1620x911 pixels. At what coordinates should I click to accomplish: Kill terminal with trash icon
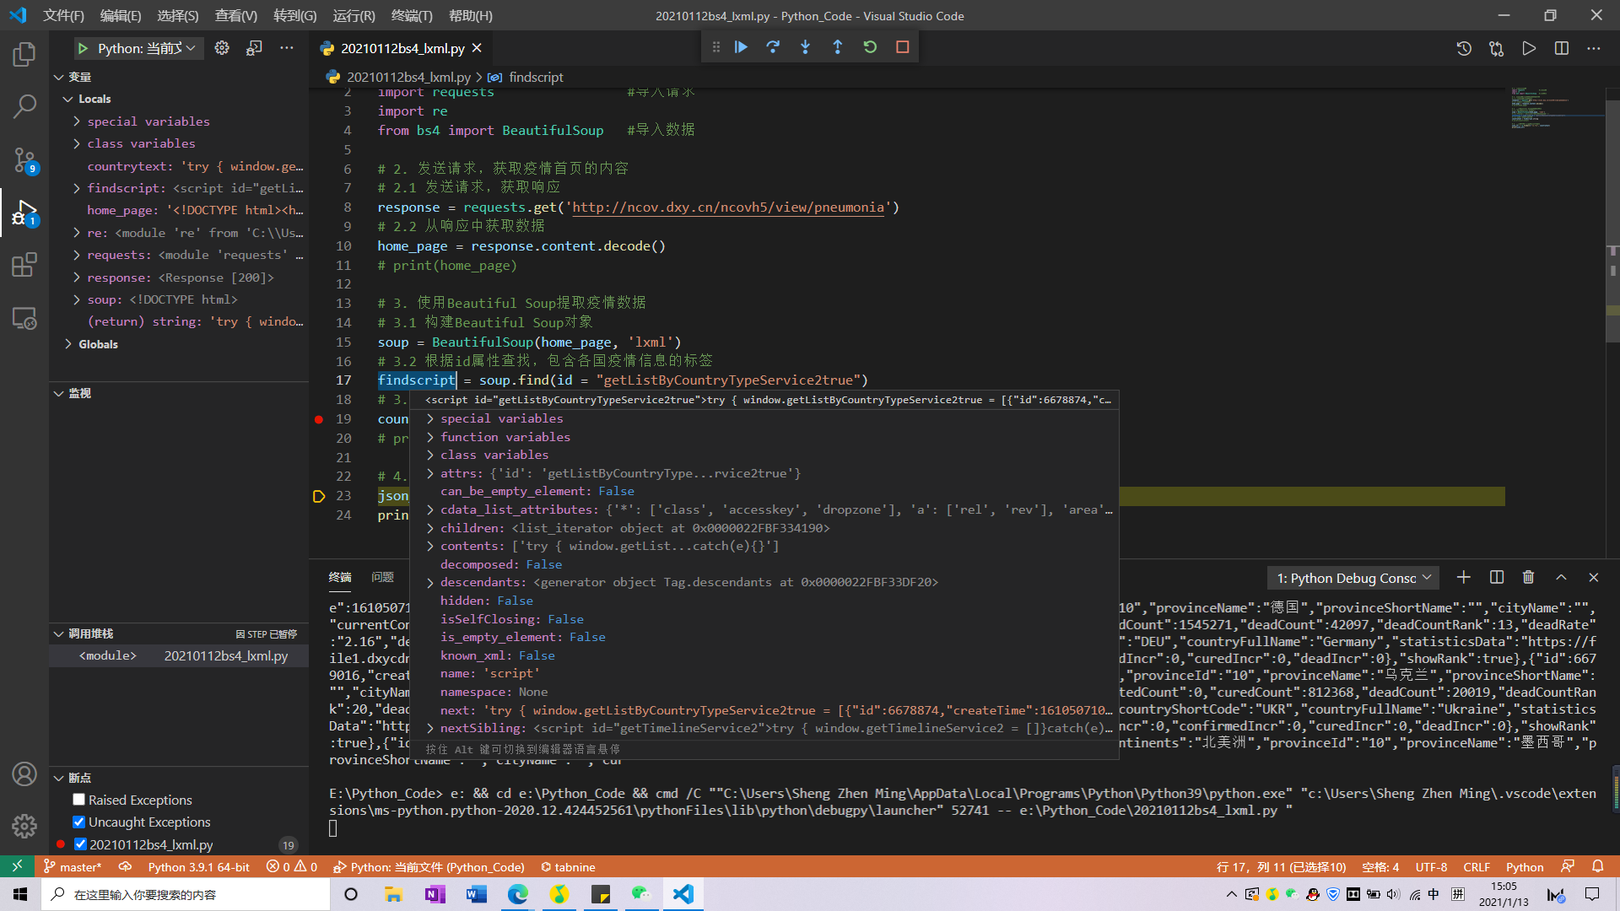pyautogui.click(x=1528, y=578)
